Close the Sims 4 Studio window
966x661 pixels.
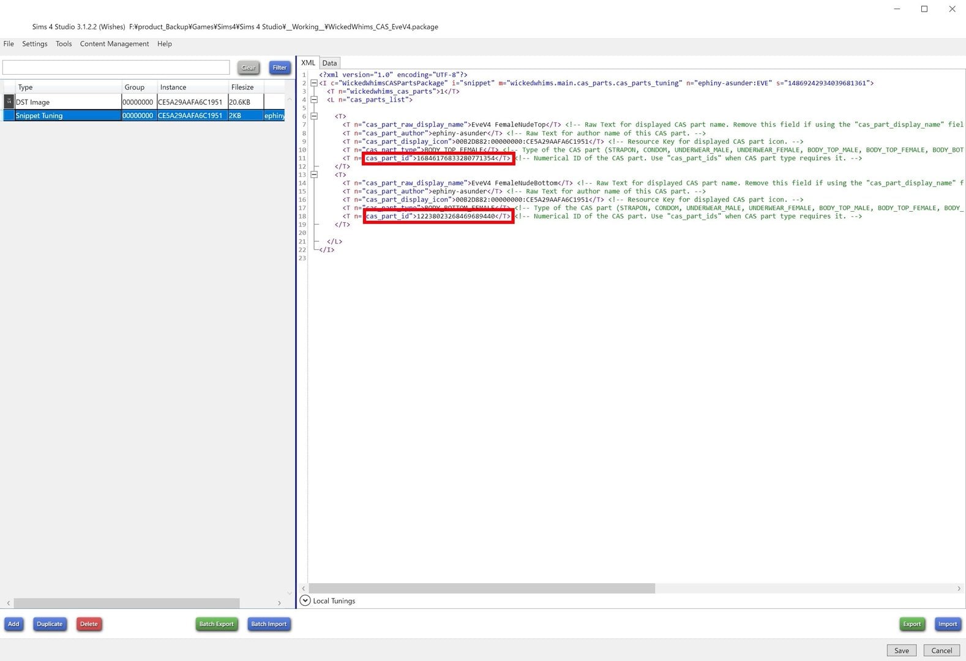(952, 9)
